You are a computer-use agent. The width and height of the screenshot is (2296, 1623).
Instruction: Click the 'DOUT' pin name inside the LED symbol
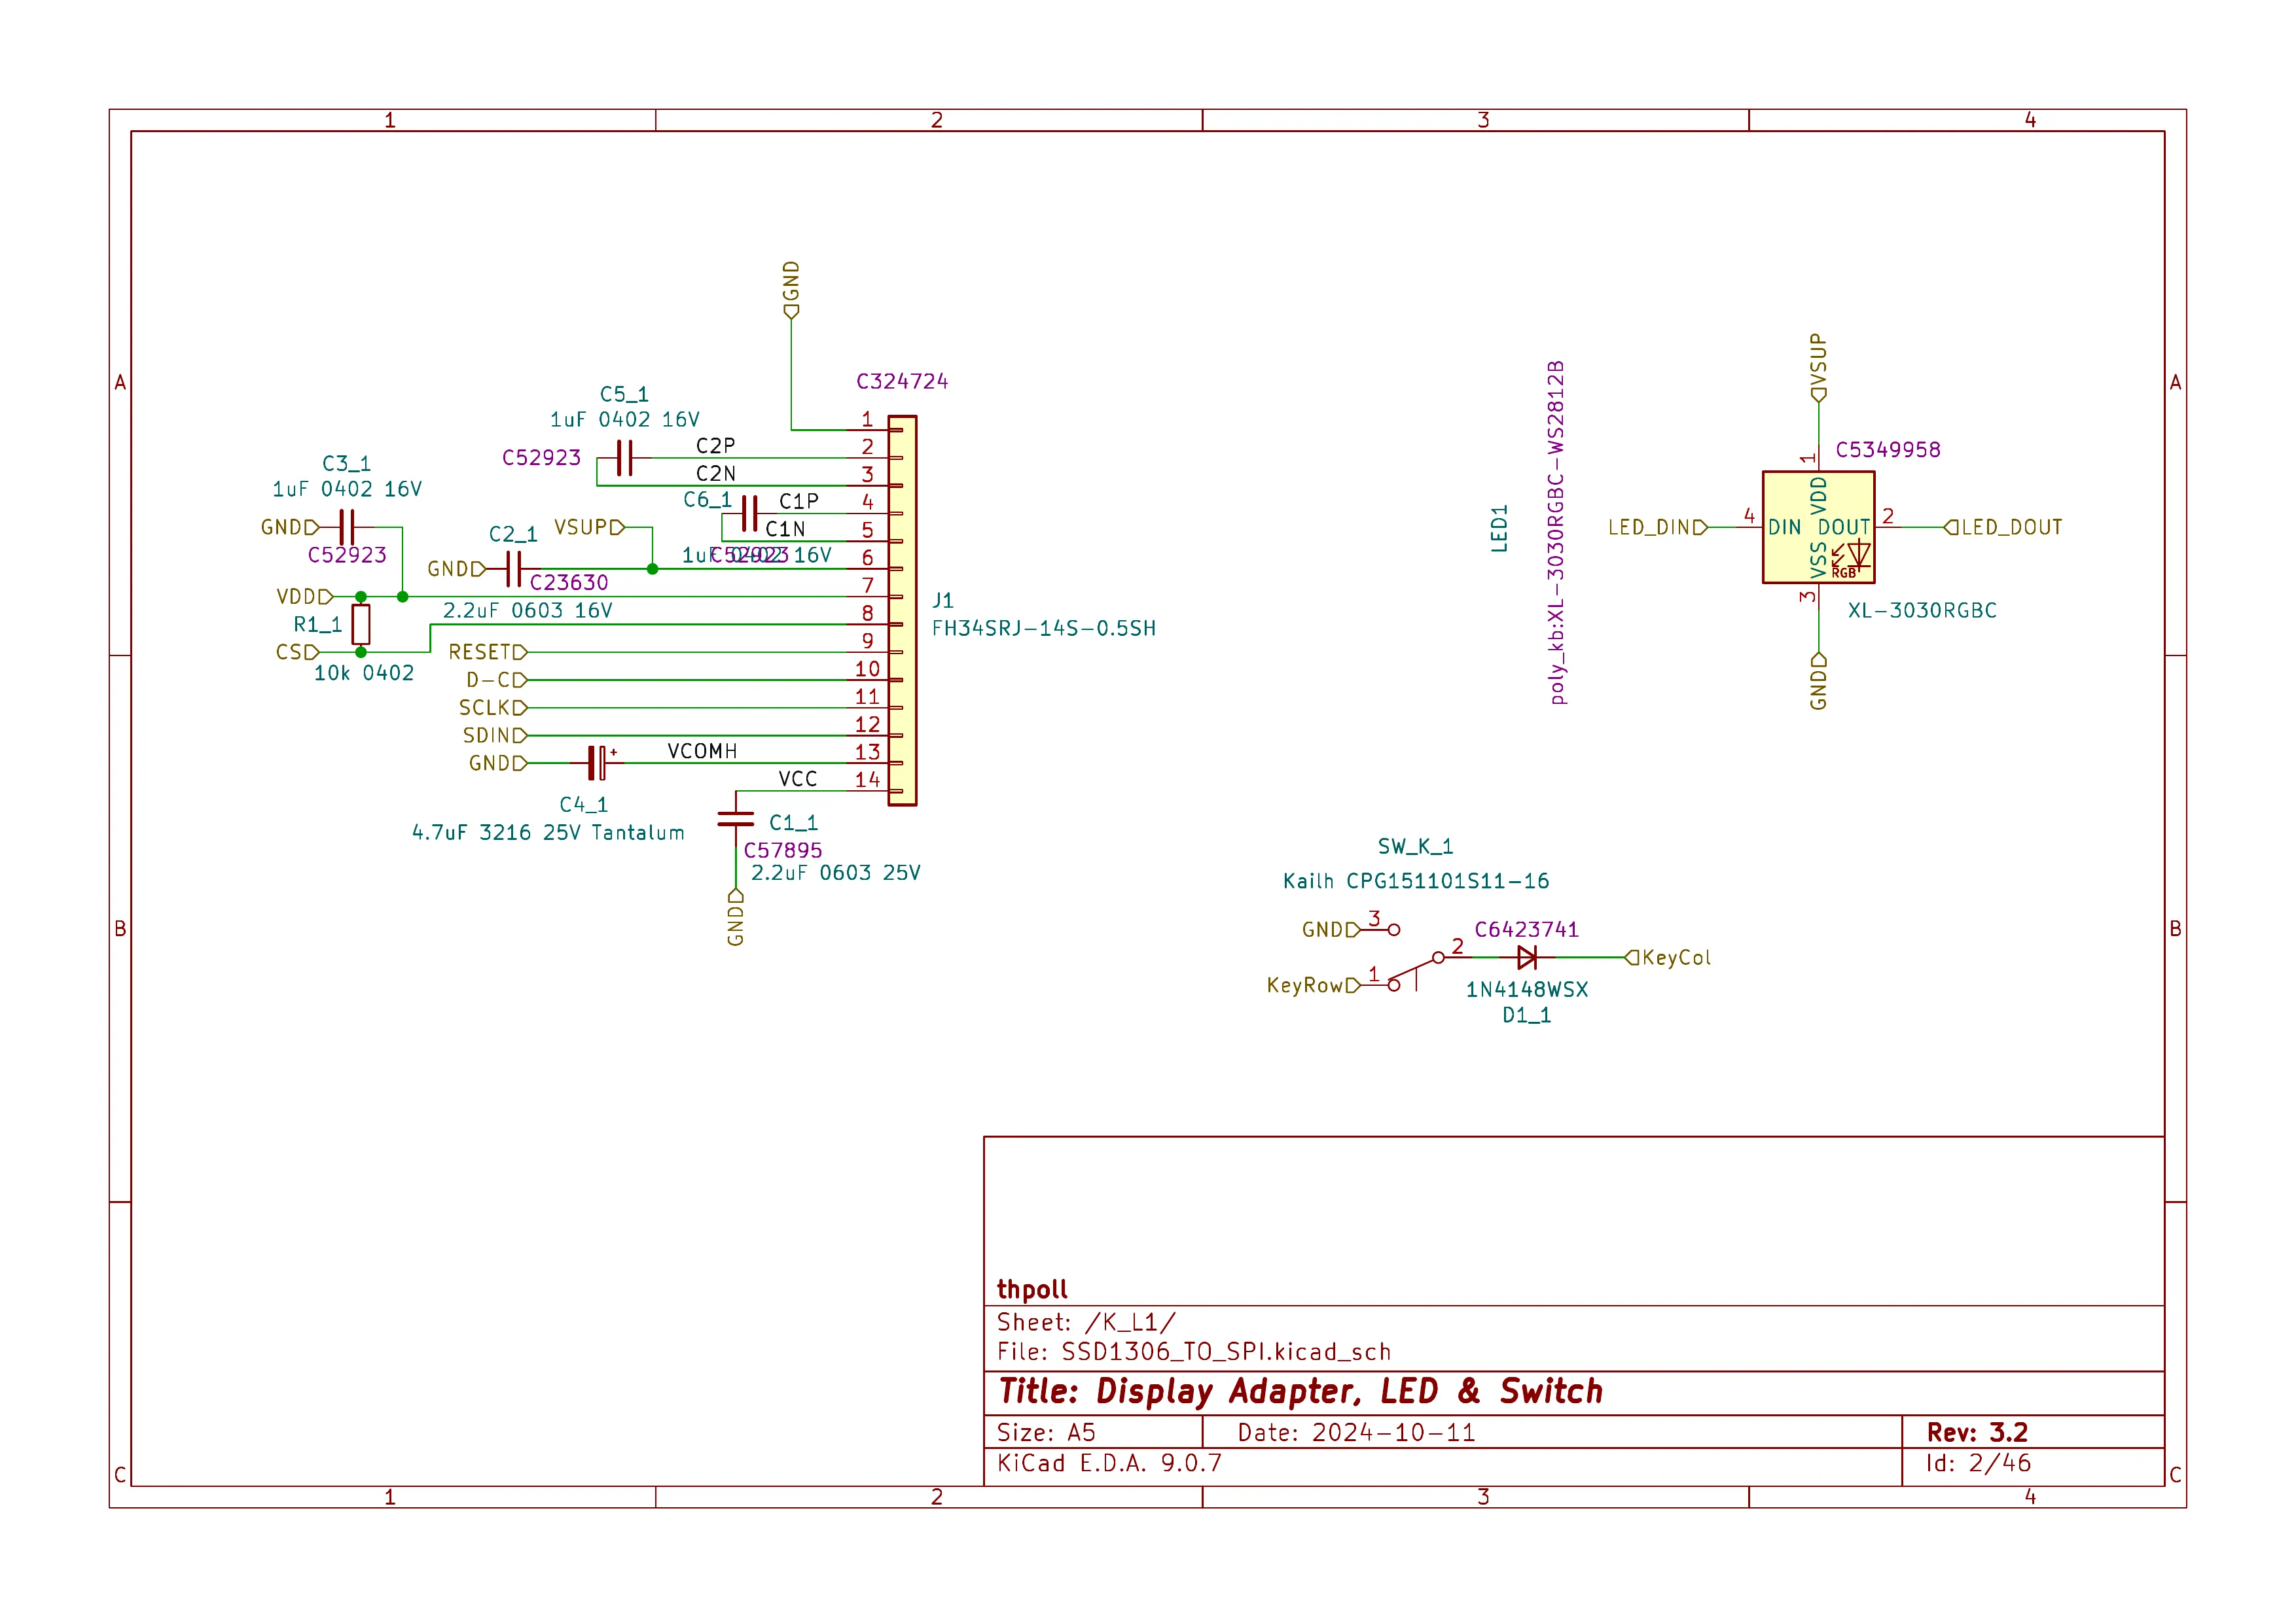tap(1844, 528)
